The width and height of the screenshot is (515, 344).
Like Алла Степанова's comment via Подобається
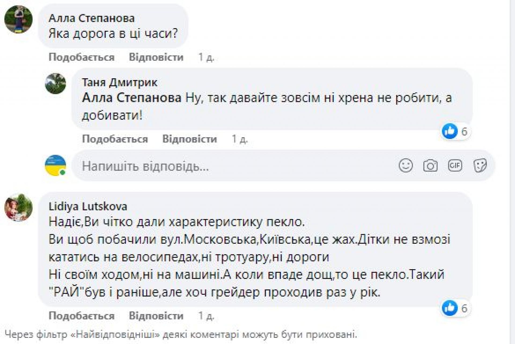(82, 57)
